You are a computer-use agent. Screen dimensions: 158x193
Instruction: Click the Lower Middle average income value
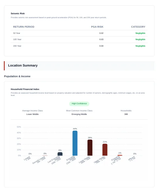32,114
